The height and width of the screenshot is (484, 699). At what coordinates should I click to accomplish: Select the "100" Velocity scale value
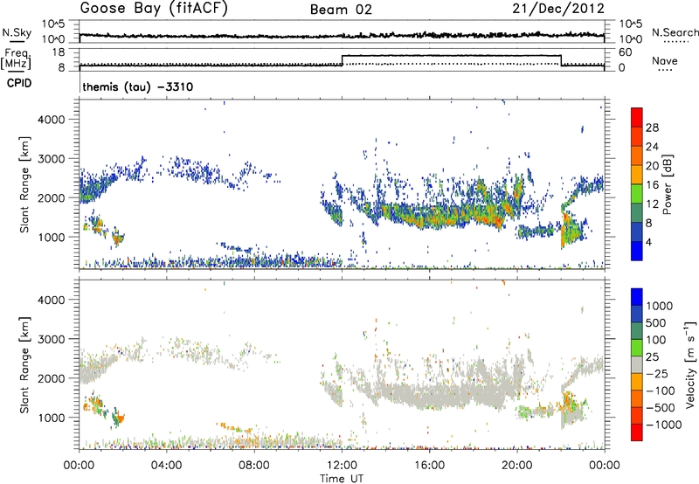pos(656,340)
